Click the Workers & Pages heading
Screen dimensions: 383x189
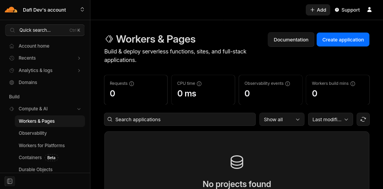pyautogui.click(x=156, y=39)
